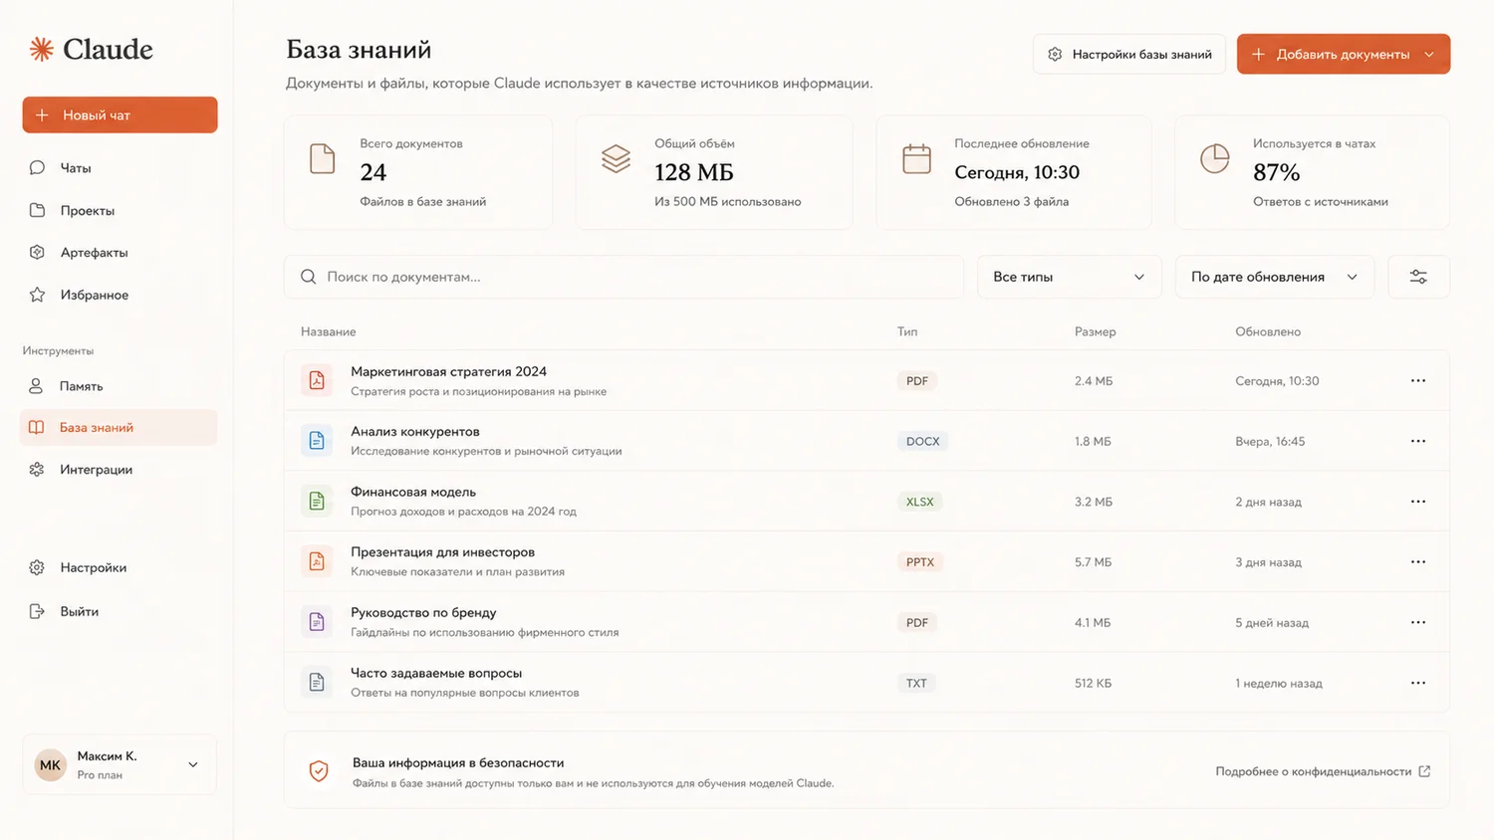Screen dimensions: 1494x840
Task: Click the spreadsheet icon of Финансовая модель
Action: click(x=317, y=501)
